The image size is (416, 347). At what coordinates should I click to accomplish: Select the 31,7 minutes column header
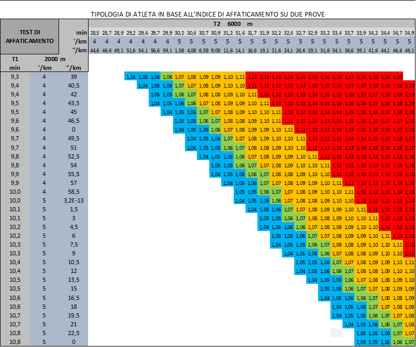[x=252, y=33]
